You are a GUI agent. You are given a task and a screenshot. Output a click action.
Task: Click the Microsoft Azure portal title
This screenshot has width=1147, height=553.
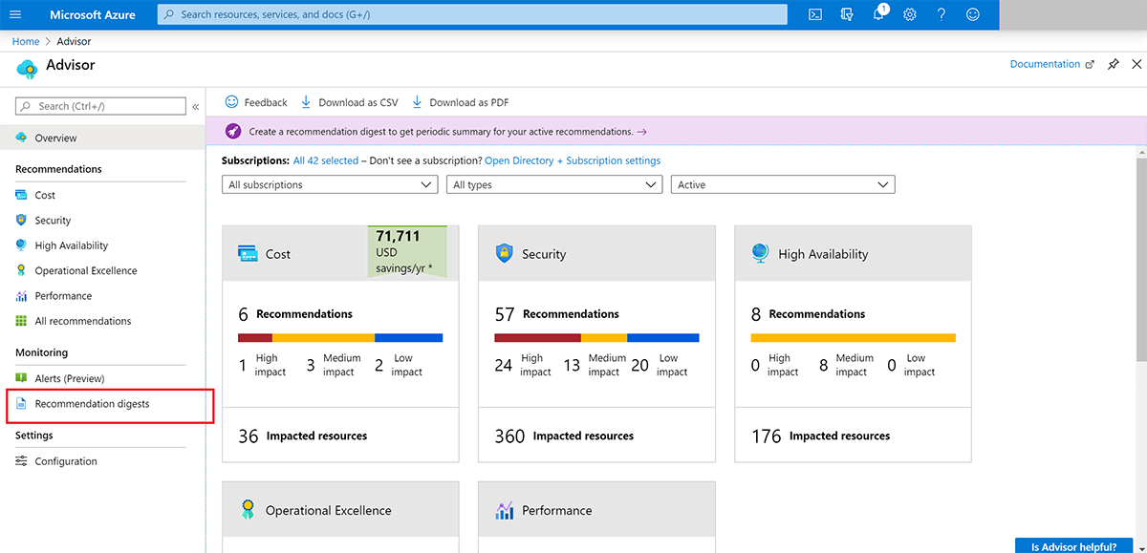click(92, 14)
